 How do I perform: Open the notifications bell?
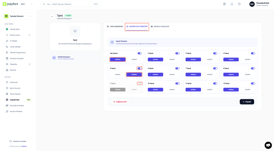coord(232,4)
